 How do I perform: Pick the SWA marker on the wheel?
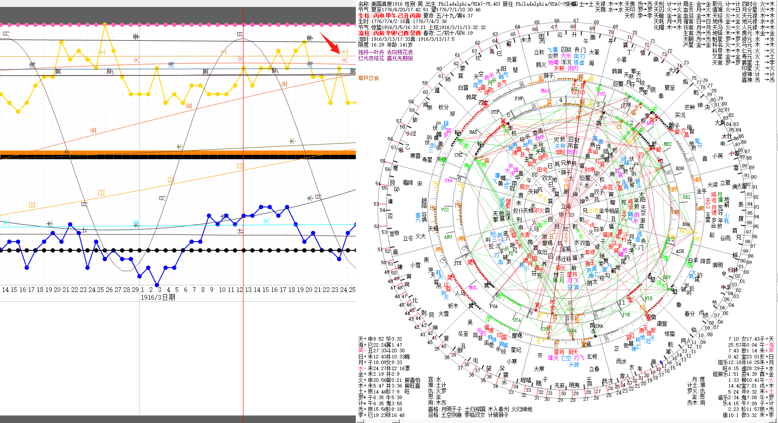[448, 180]
